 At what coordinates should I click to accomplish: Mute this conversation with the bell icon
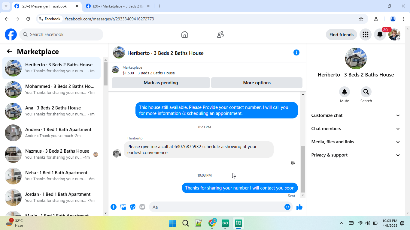tap(345, 92)
